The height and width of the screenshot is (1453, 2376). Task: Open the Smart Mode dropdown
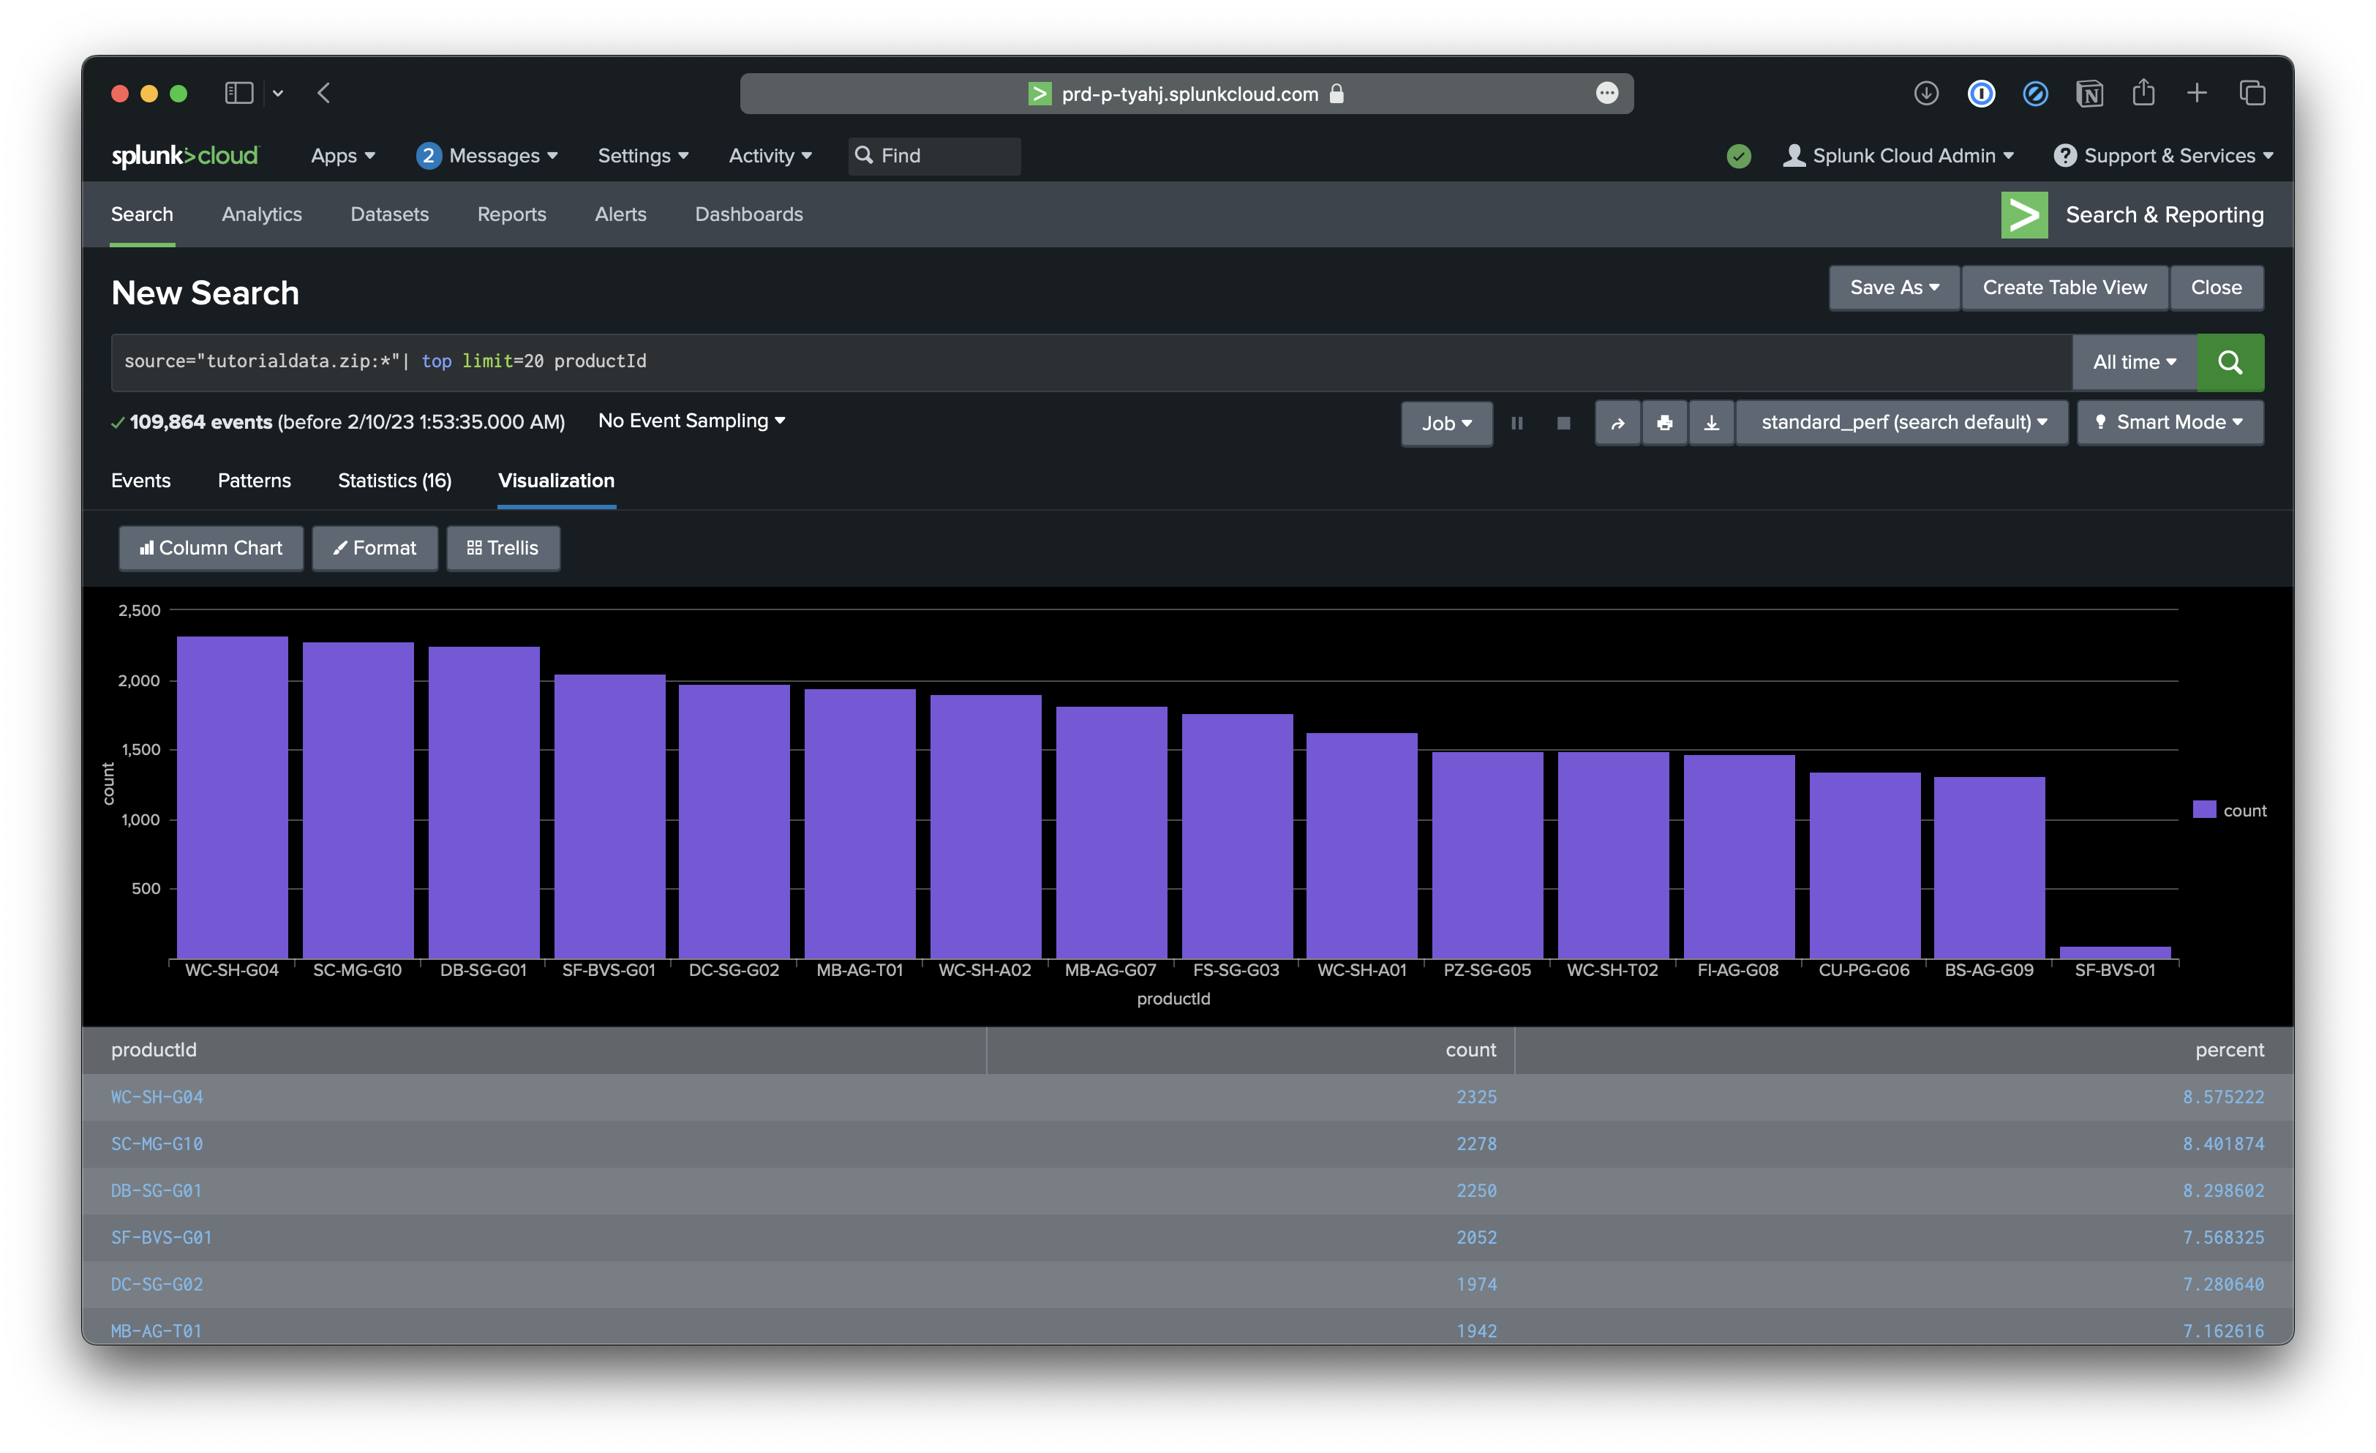click(x=2169, y=422)
